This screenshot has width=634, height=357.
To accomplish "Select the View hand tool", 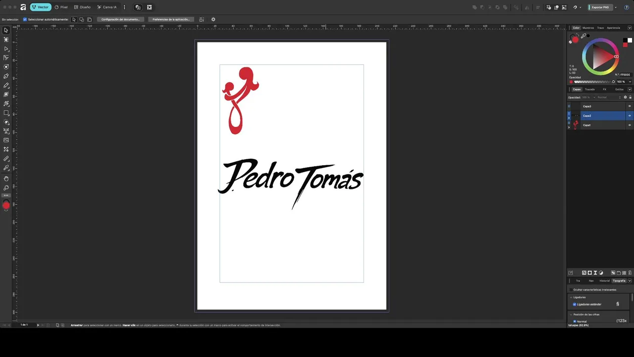I will point(6,178).
